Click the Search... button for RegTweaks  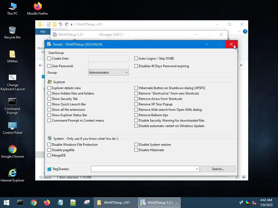click(x=218, y=169)
